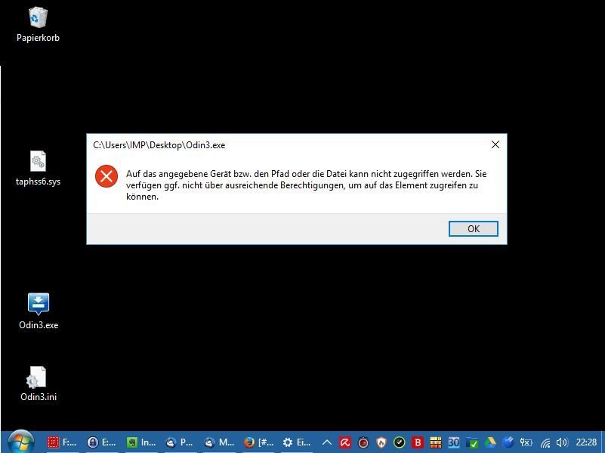This screenshot has height=453, width=605.
Task: Switch to the padlock E... taskbar window
Action: [102, 442]
